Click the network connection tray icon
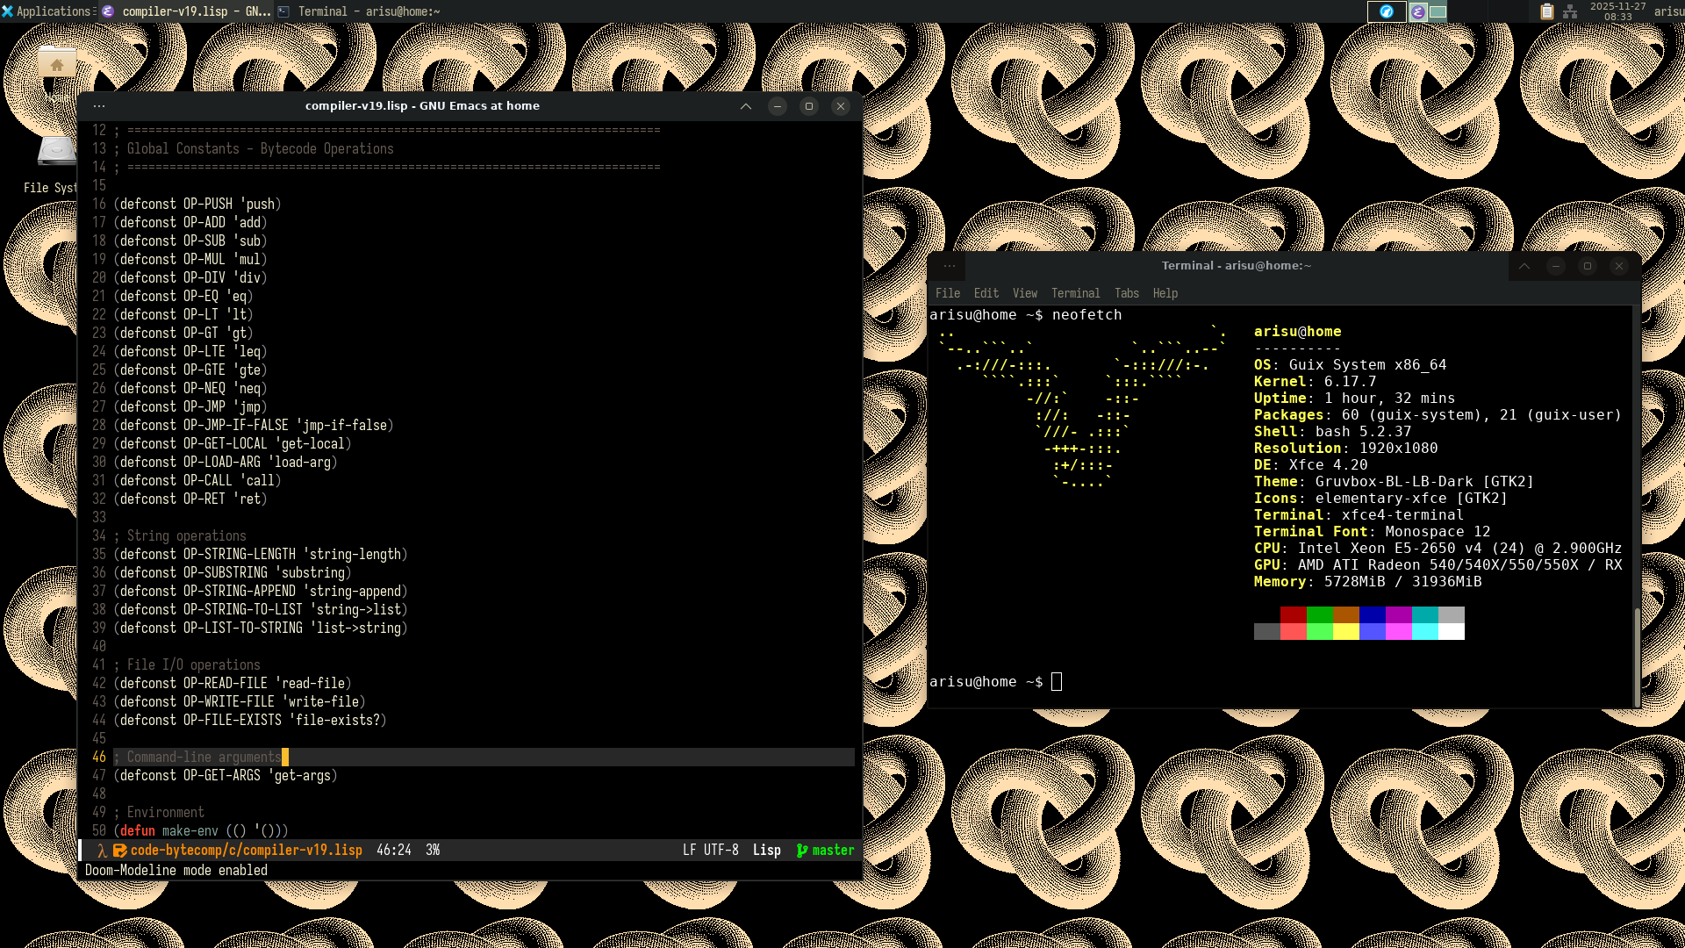The image size is (1685, 948). [x=1570, y=11]
